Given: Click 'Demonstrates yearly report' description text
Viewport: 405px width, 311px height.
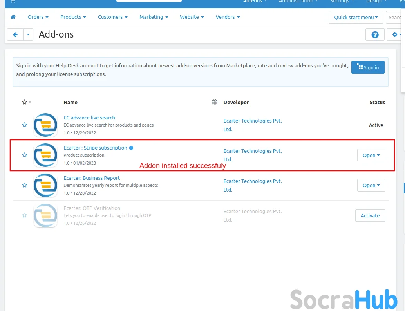Looking at the screenshot, I should (111, 185).
